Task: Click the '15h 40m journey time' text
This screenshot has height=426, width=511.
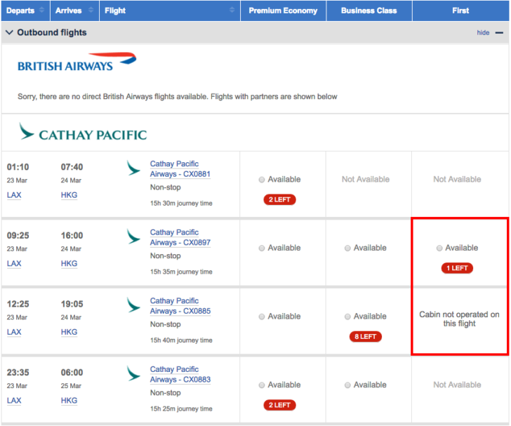Action: (181, 340)
